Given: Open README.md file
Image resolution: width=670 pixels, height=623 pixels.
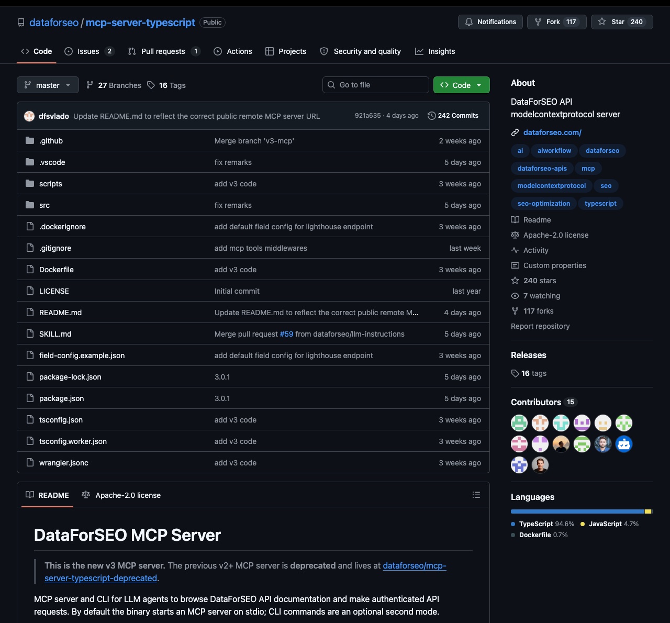Looking at the screenshot, I should (60, 313).
